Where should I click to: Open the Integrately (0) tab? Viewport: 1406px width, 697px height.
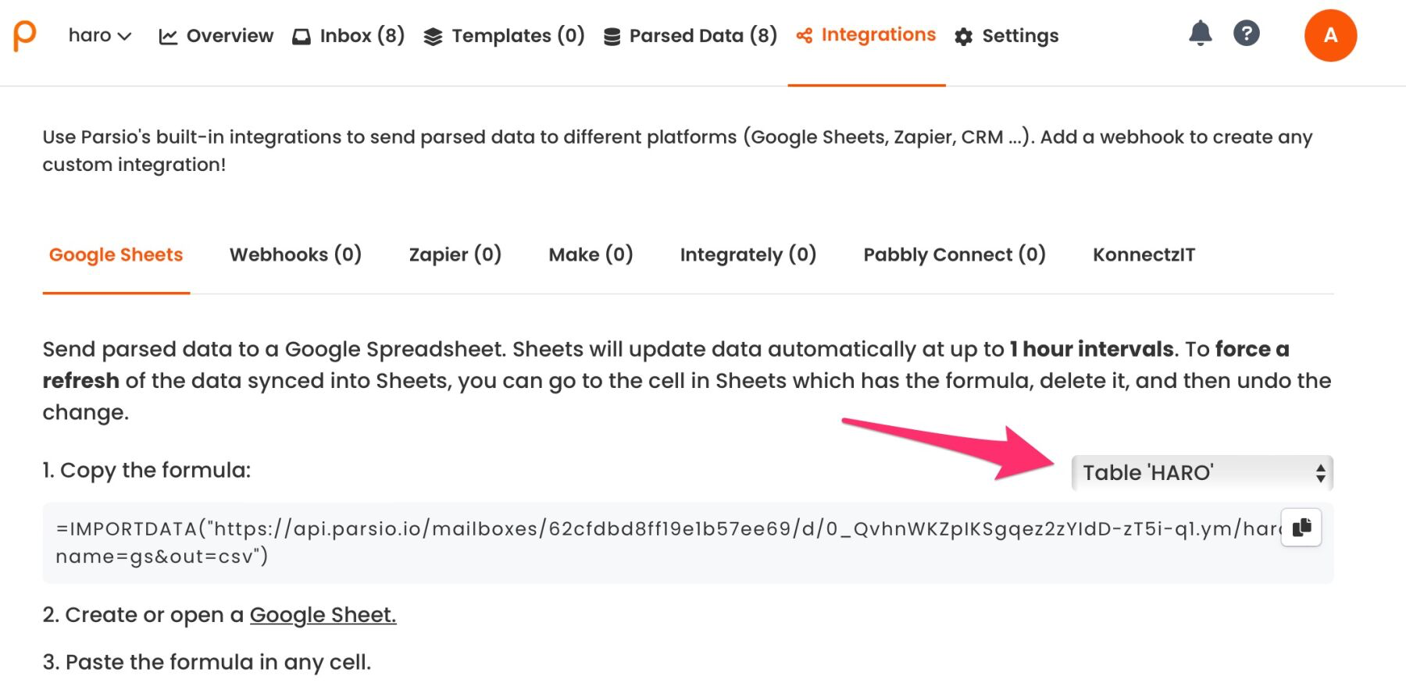pyautogui.click(x=748, y=255)
